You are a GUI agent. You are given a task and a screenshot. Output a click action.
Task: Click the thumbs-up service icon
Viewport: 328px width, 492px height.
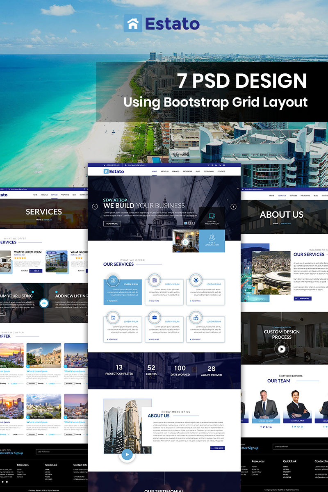196,317
